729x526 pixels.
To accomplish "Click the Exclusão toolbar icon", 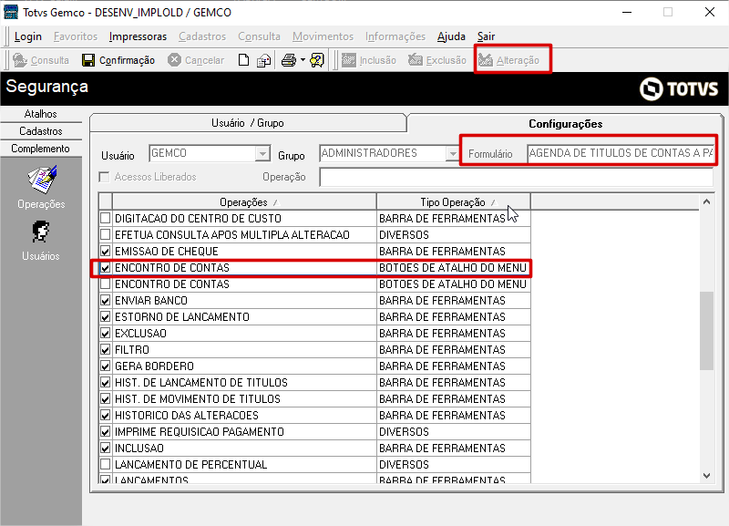I will 416,60.
